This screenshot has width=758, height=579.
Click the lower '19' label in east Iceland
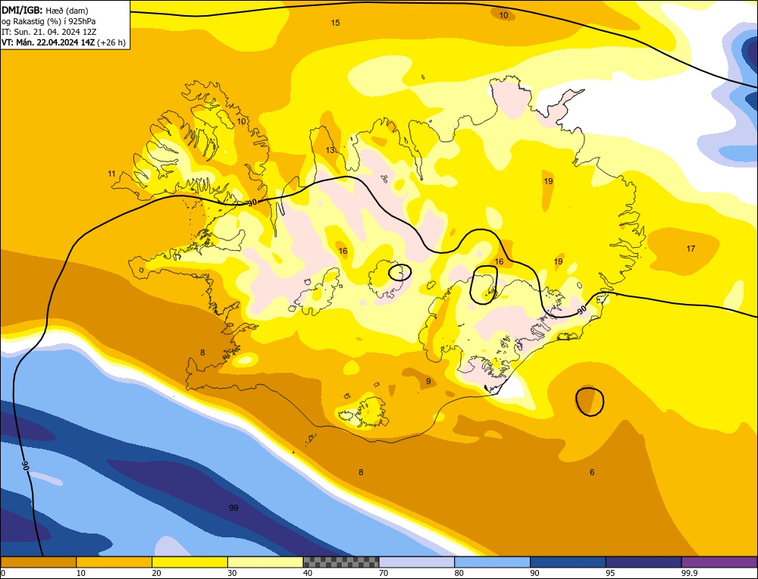coord(559,262)
